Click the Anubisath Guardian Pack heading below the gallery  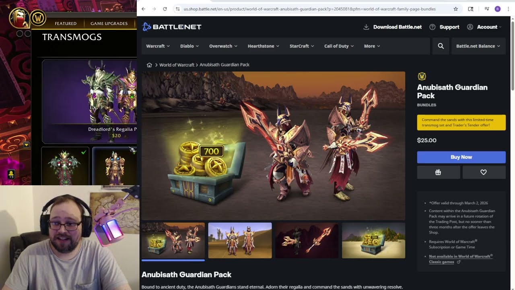(x=186, y=275)
